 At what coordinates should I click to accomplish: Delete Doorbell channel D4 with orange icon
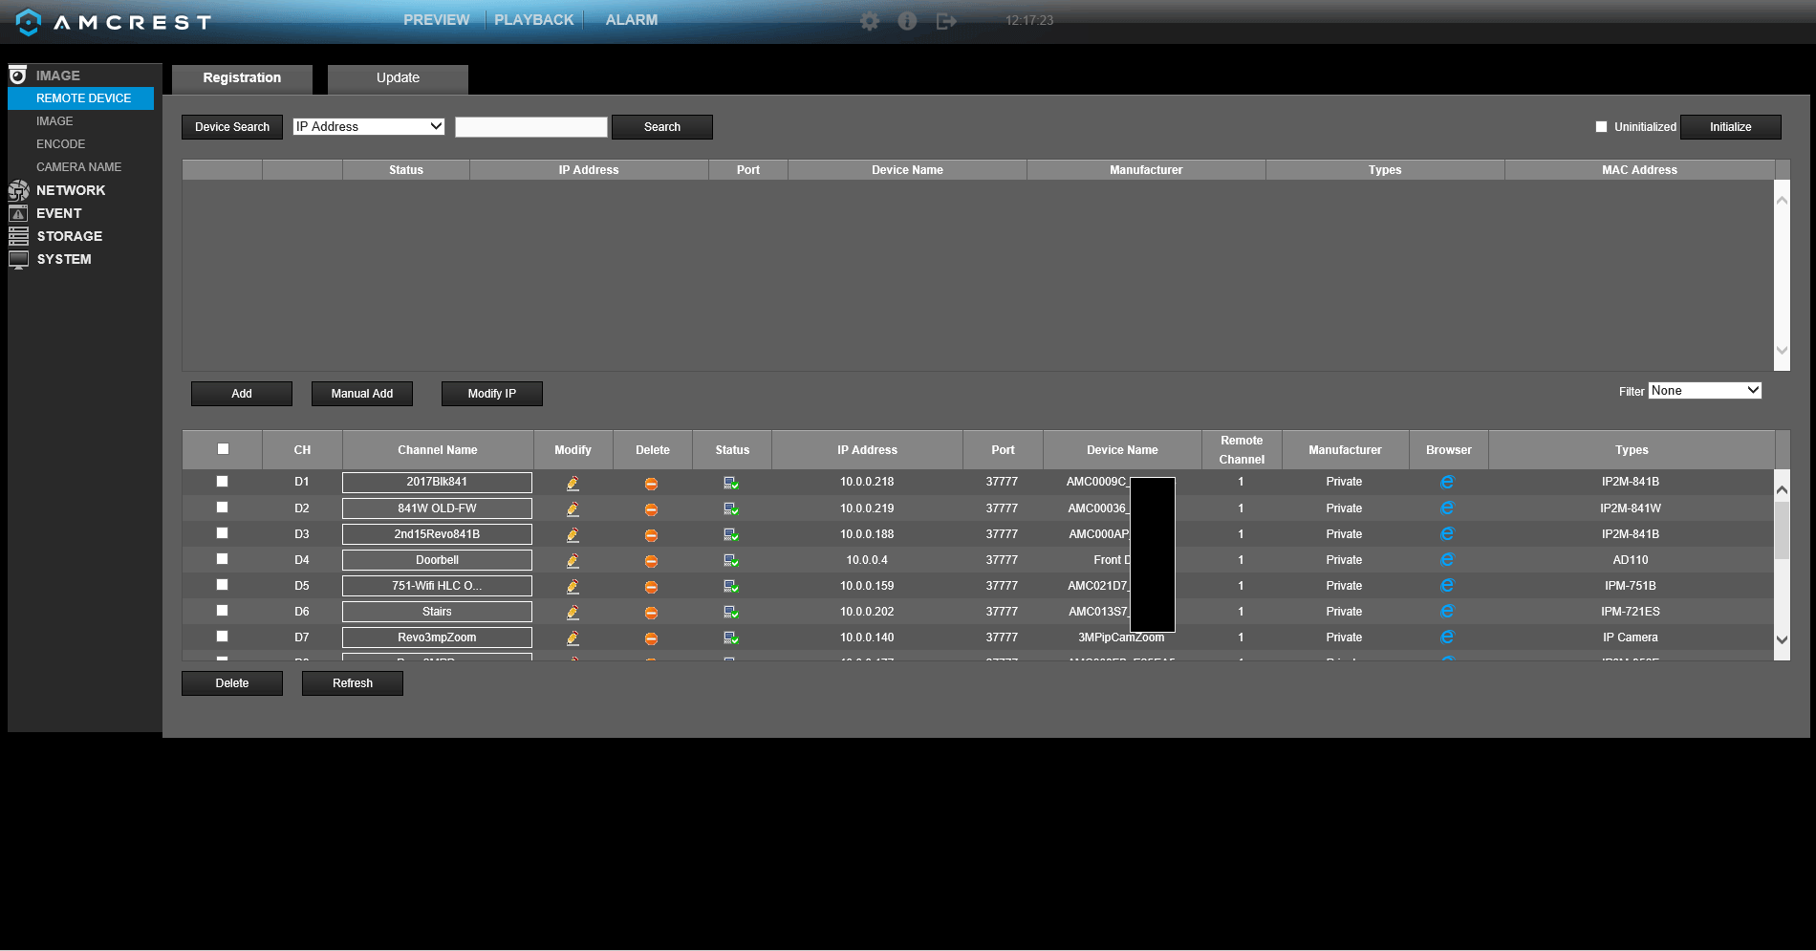pos(651,561)
